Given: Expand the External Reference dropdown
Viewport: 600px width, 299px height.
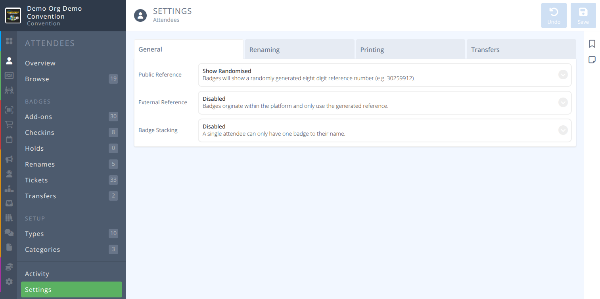Looking at the screenshot, I should (x=563, y=102).
